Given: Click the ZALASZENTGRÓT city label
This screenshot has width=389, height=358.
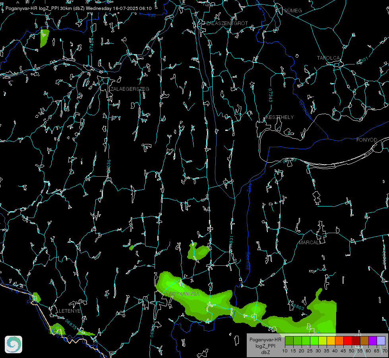Looking at the screenshot, I should (227, 23).
